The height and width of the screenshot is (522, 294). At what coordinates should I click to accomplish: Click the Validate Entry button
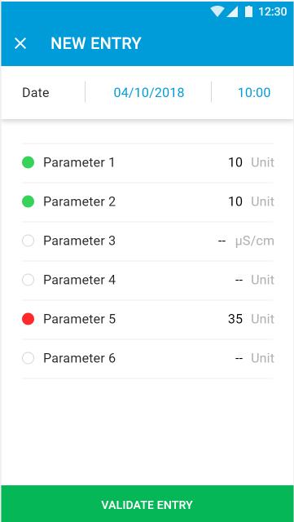pos(147,504)
